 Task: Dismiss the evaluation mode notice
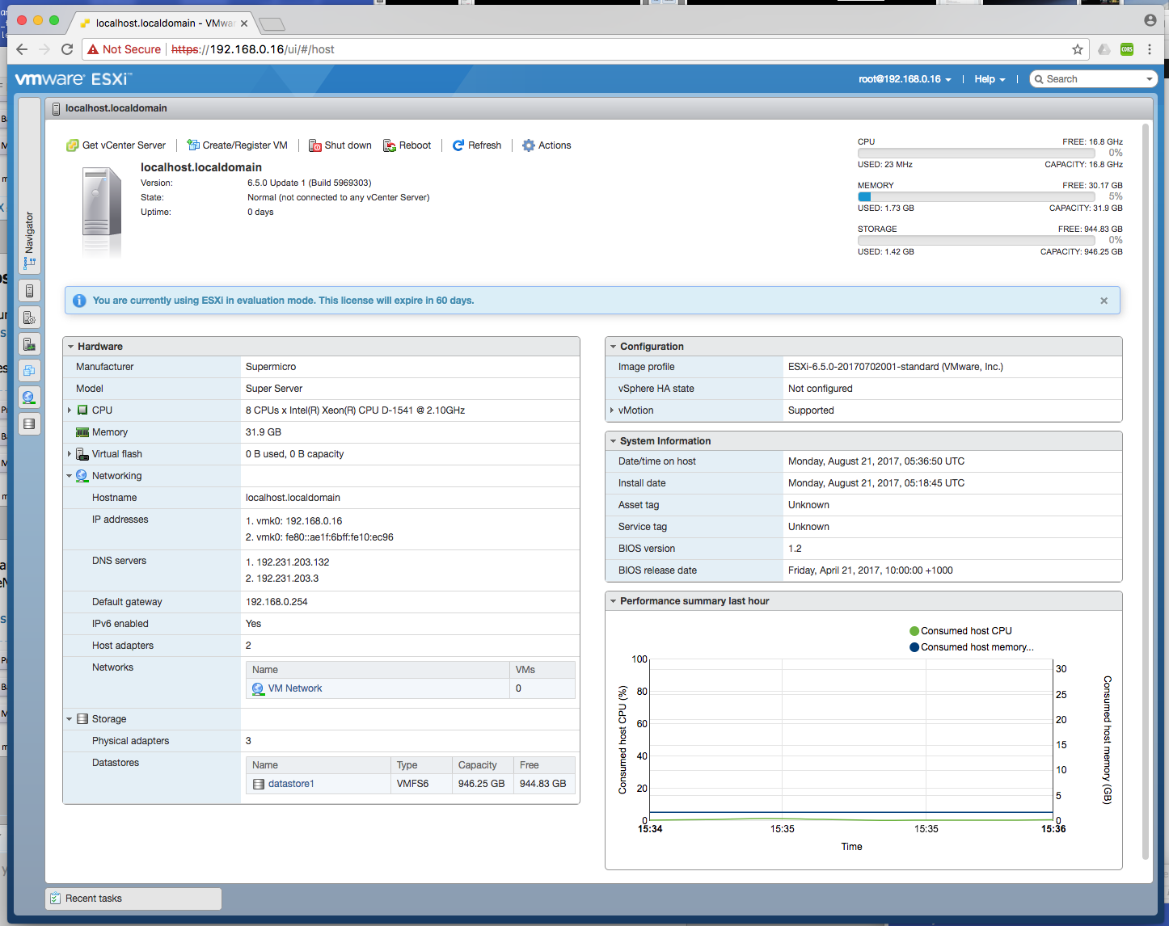[x=1104, y=301]
